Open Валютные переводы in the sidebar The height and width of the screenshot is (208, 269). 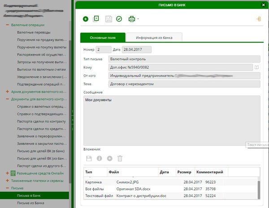pos(34,33)
